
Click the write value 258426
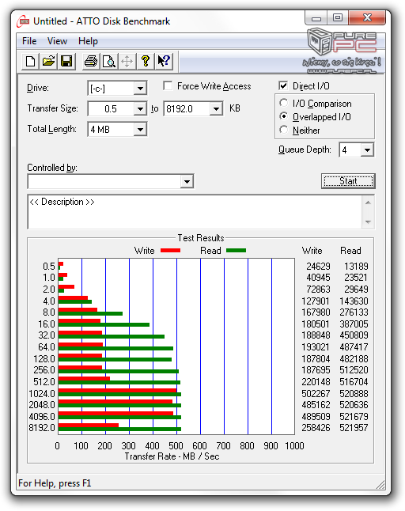pos(316,428)
